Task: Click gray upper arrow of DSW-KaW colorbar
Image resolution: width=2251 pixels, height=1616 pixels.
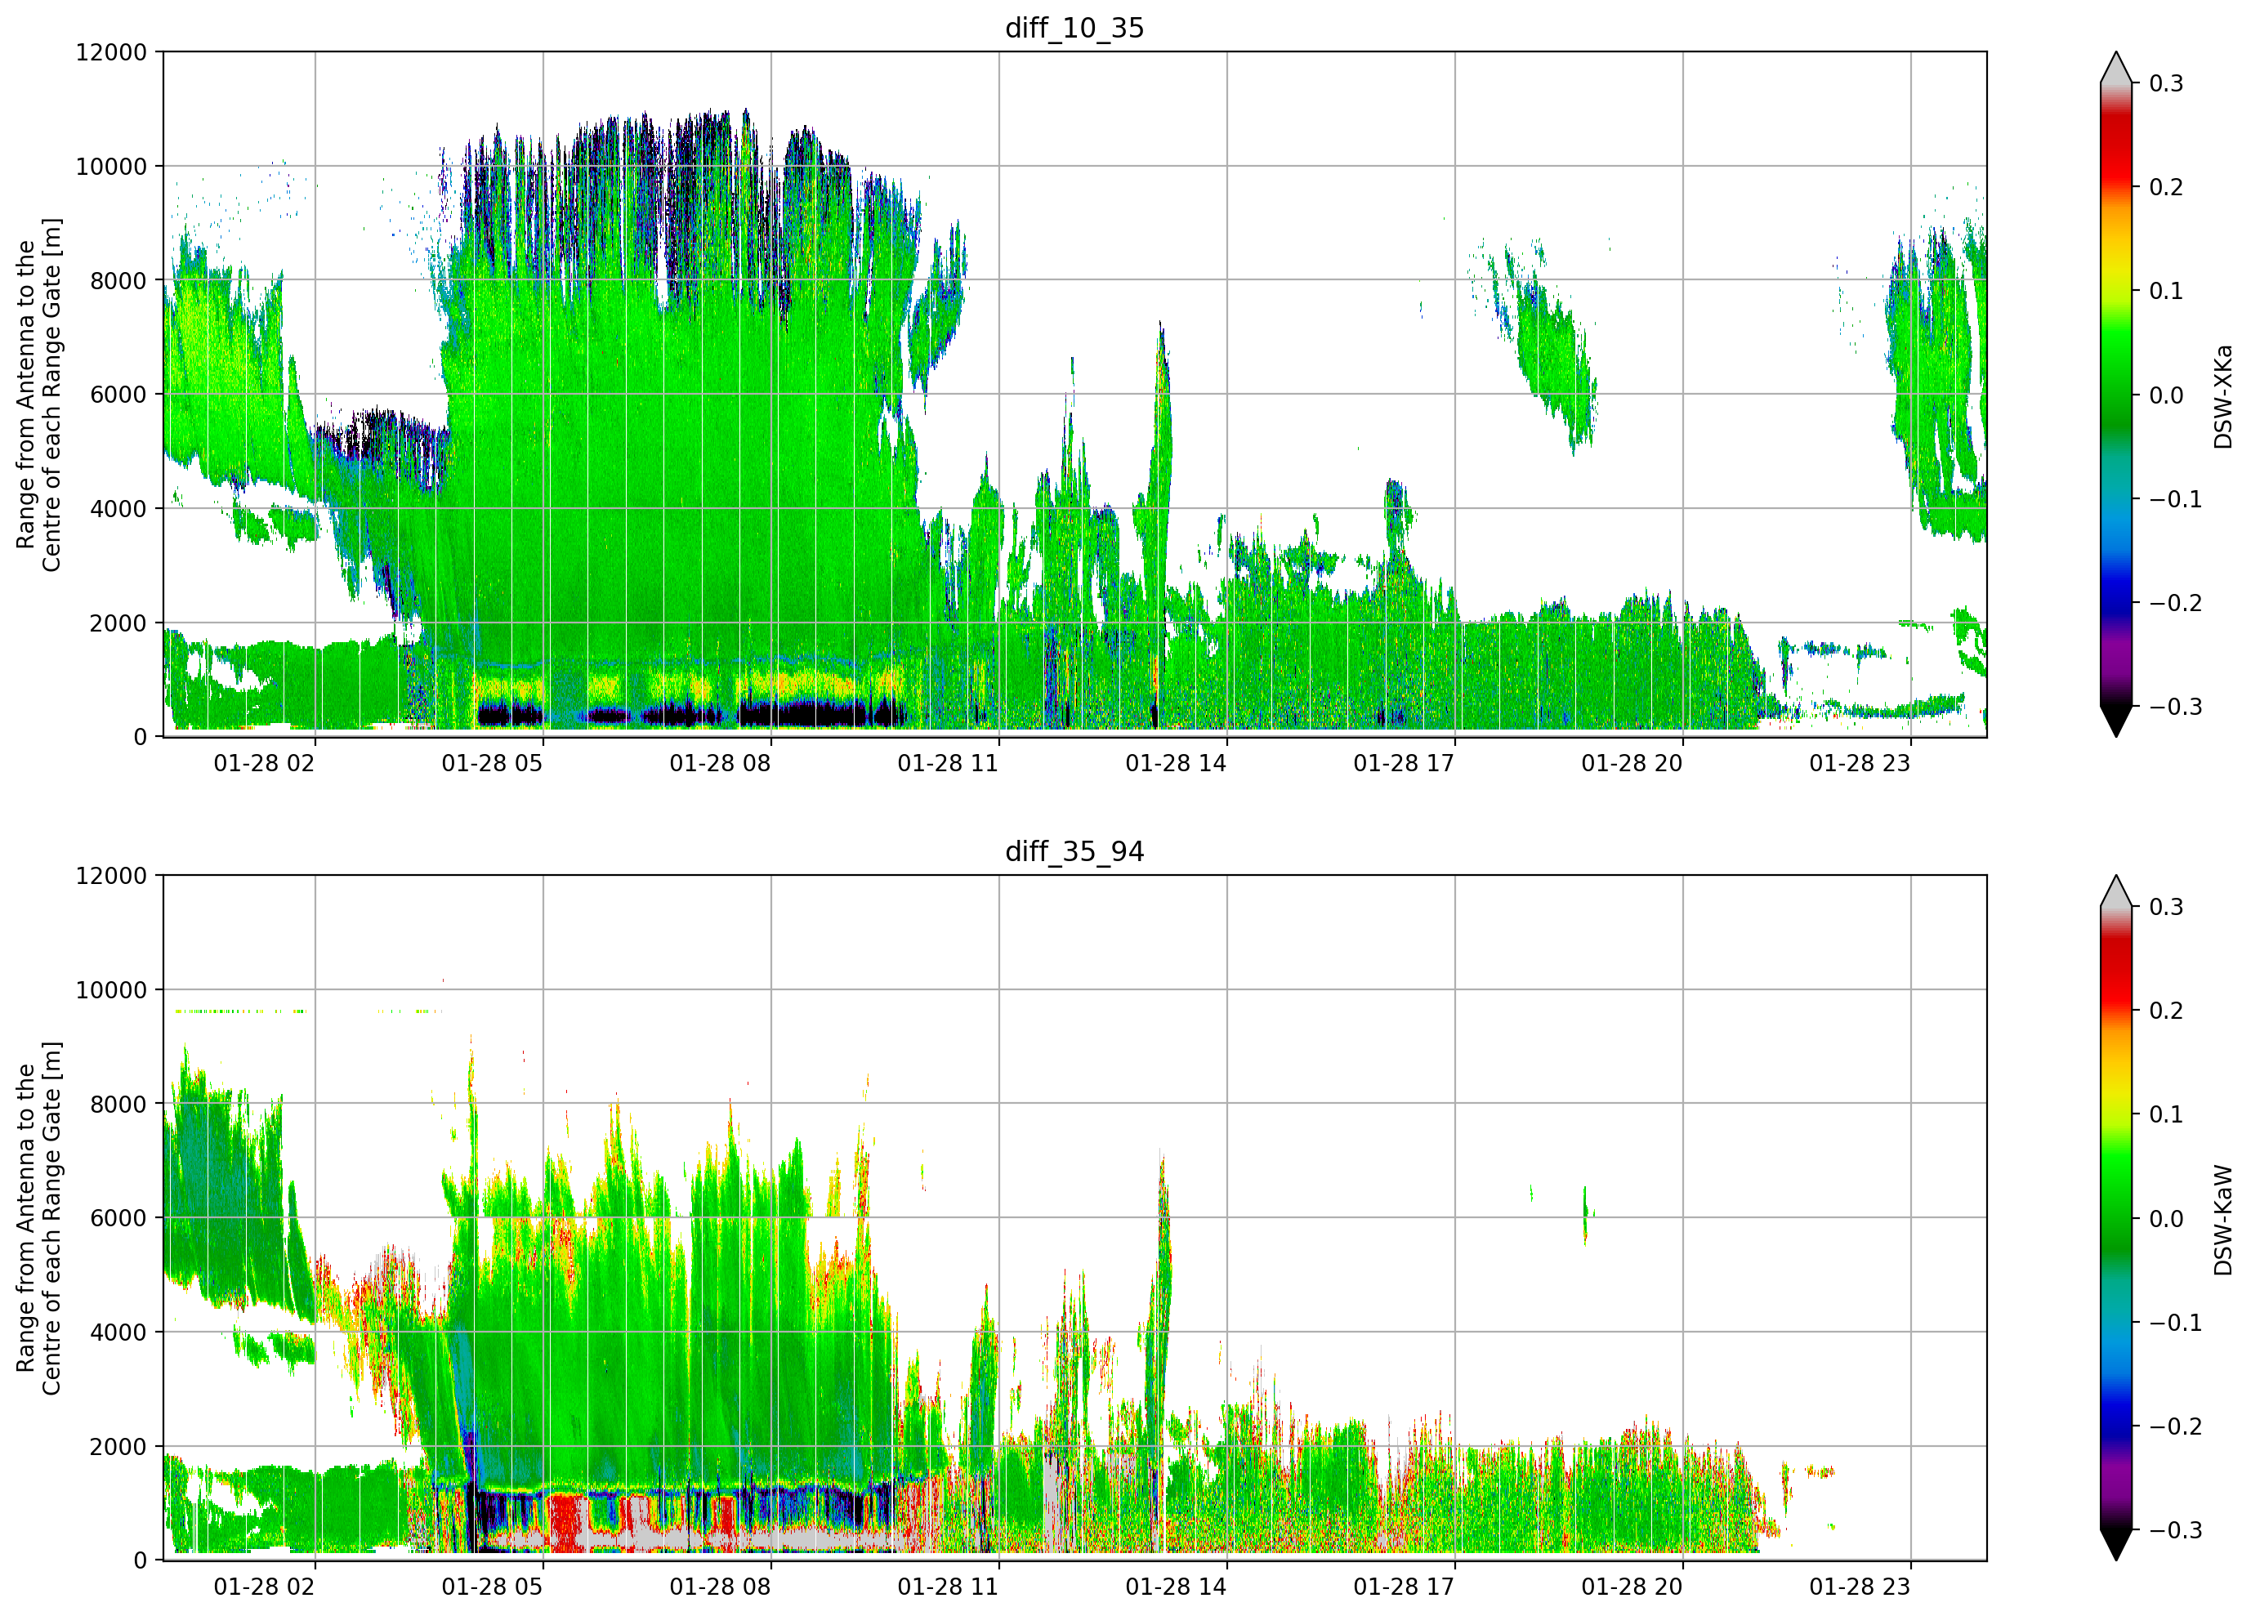Action: (x=2116, y=891)
